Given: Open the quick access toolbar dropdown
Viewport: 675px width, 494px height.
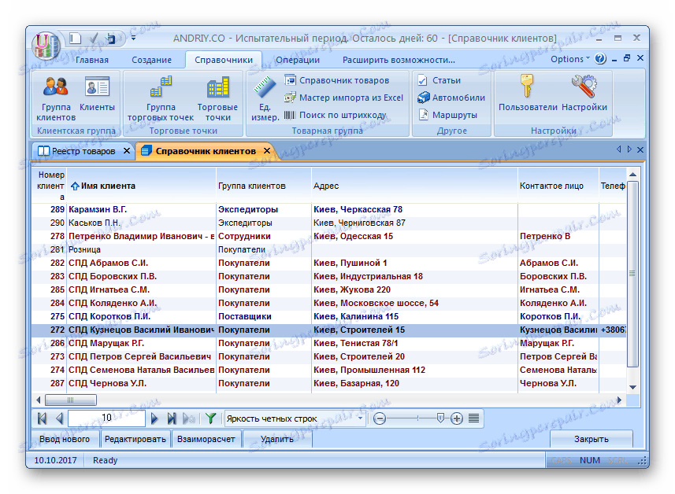Looking at the screenshot, I should coord(133,39).
